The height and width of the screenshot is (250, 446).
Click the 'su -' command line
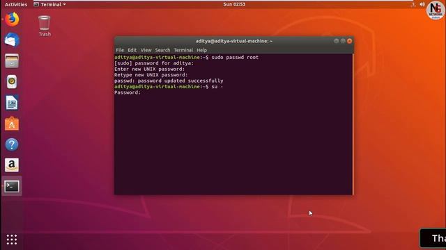point(169,87)
